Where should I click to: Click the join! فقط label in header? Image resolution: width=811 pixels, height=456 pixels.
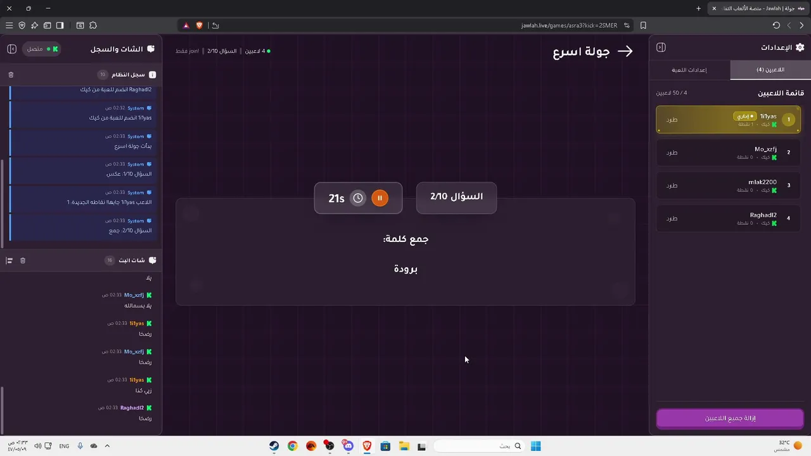click(x=186, y=51)
